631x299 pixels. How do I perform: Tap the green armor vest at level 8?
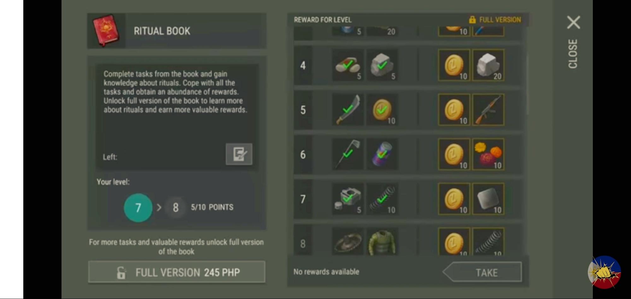click(382, 242)
